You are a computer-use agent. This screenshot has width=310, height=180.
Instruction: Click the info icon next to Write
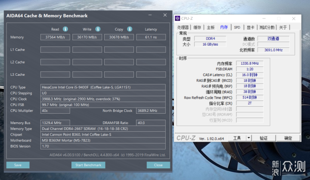[x=98, y=29]
